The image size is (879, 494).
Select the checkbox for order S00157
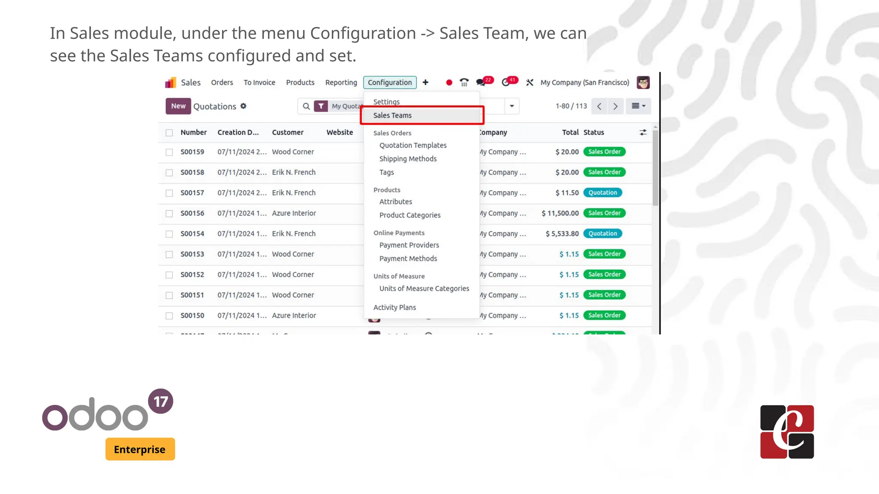click(169, 193)
